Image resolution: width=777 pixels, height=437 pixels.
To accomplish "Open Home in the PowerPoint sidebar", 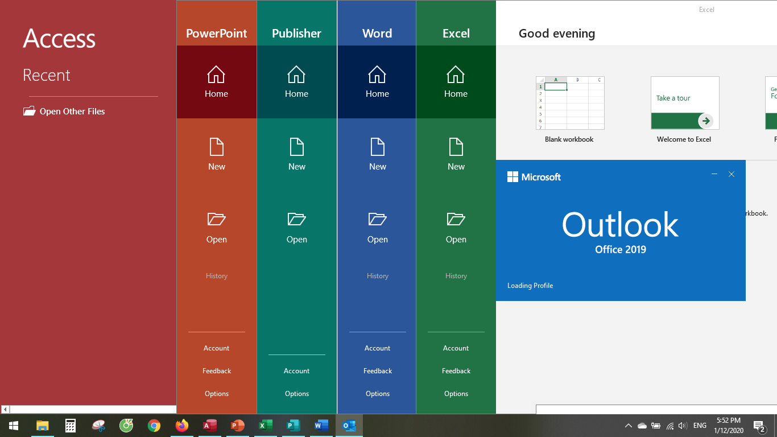I will coord(216,82).
